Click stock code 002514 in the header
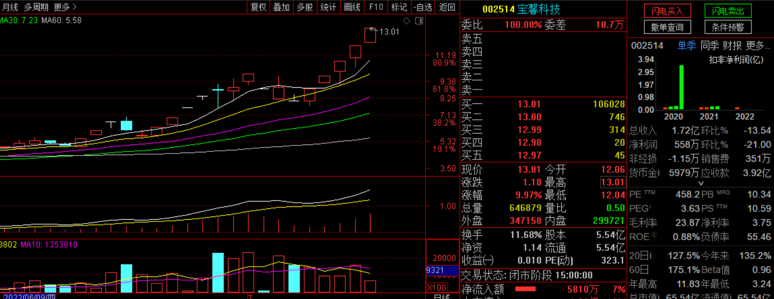774x299 pixels. coord(498,9)
